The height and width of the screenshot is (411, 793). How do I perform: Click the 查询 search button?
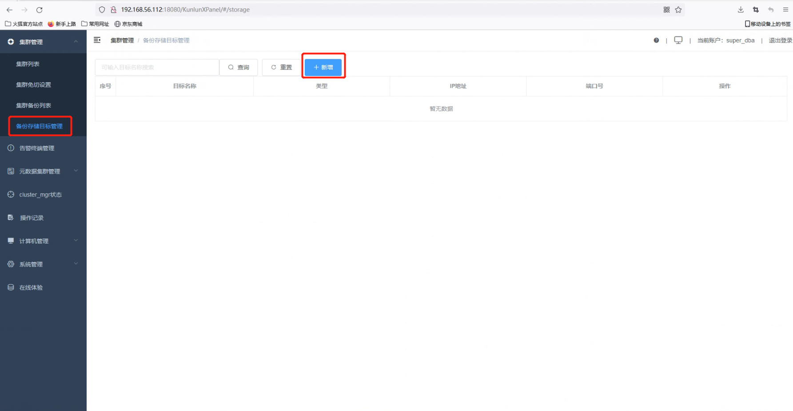[239, 68]
